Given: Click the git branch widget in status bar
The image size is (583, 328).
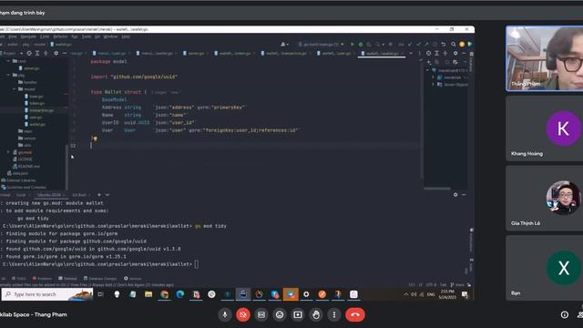Looking at the screenshot, I should 457,285.
